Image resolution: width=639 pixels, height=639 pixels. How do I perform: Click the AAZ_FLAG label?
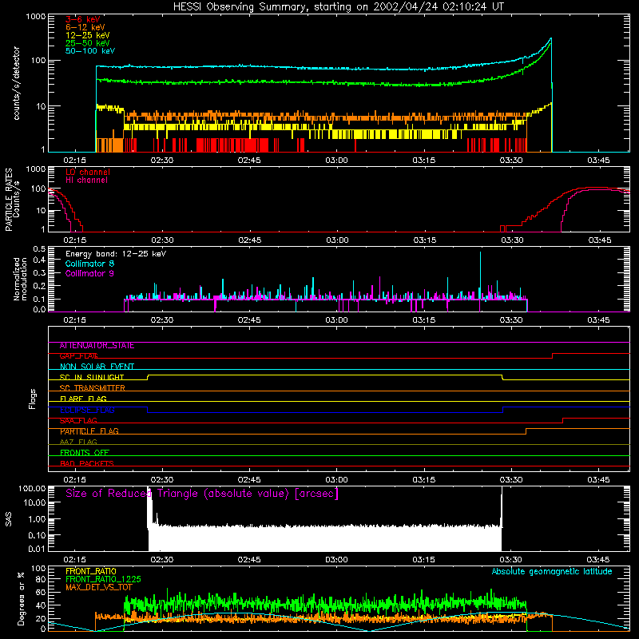[x=78, y=443]
